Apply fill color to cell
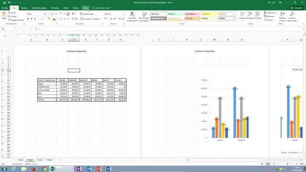 click(49, 19)
